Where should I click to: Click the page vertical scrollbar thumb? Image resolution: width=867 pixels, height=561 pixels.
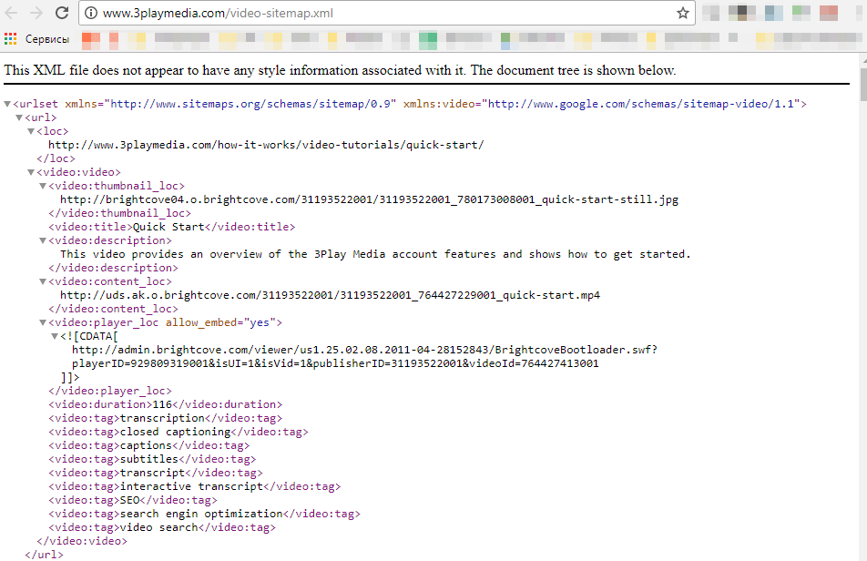tap(862, 83)
